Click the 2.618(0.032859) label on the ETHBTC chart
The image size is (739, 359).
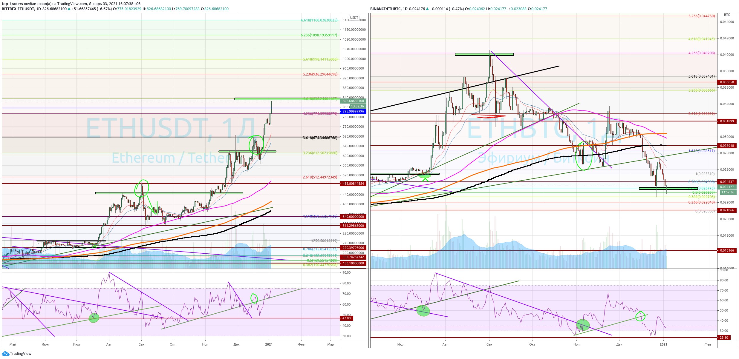(702, 114)
